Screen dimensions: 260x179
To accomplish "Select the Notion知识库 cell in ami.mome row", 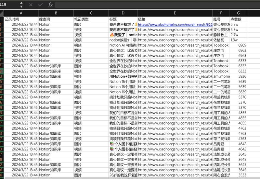I will coord(56,76).
